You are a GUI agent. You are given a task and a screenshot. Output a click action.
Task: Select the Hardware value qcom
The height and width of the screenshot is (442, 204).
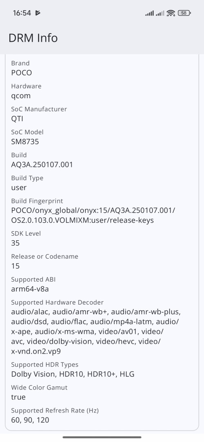[x=21, y=96]
